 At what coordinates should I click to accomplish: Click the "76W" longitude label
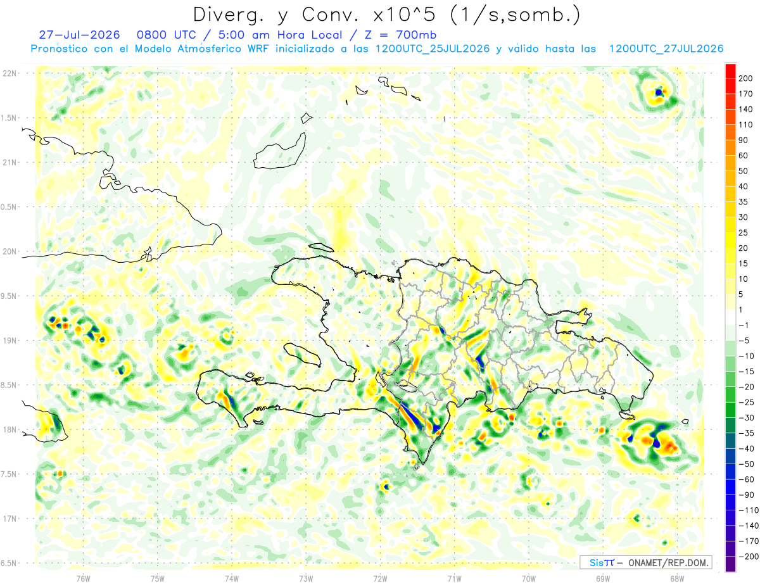click(83, 579)
